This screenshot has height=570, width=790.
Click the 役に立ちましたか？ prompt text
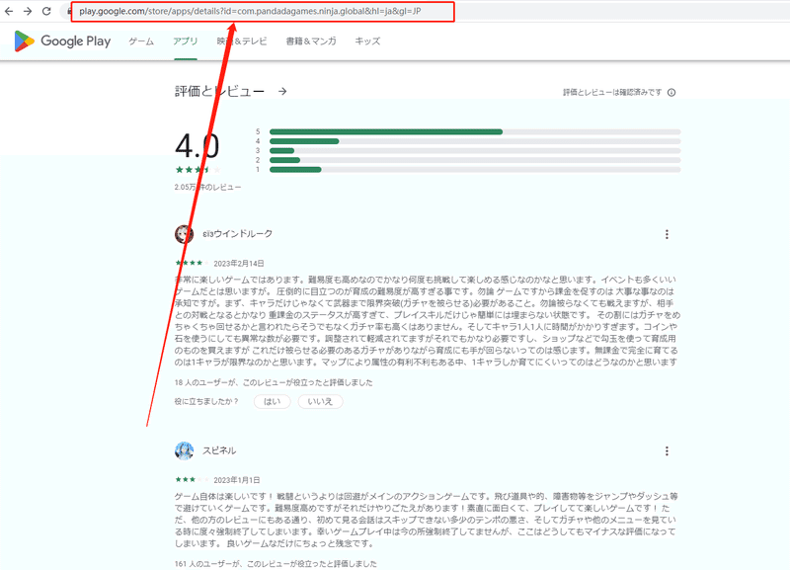[x=206, y=402]
